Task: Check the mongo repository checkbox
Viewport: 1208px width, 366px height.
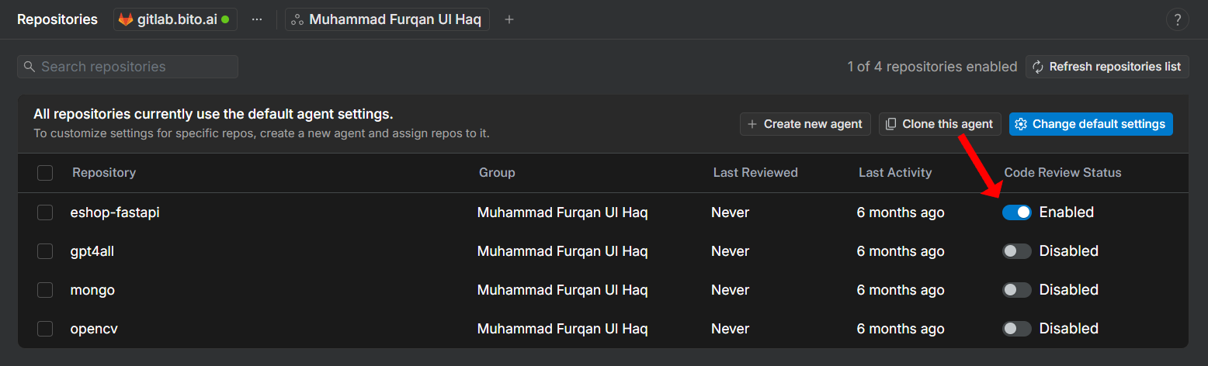Action: point(45,290)
